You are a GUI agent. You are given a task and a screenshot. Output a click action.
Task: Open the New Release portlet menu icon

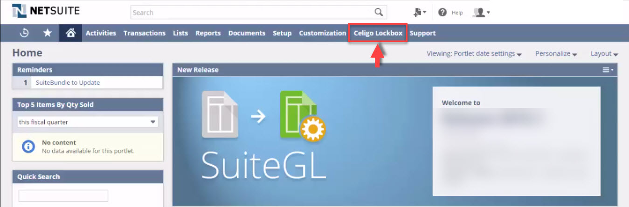coord(608,70)
